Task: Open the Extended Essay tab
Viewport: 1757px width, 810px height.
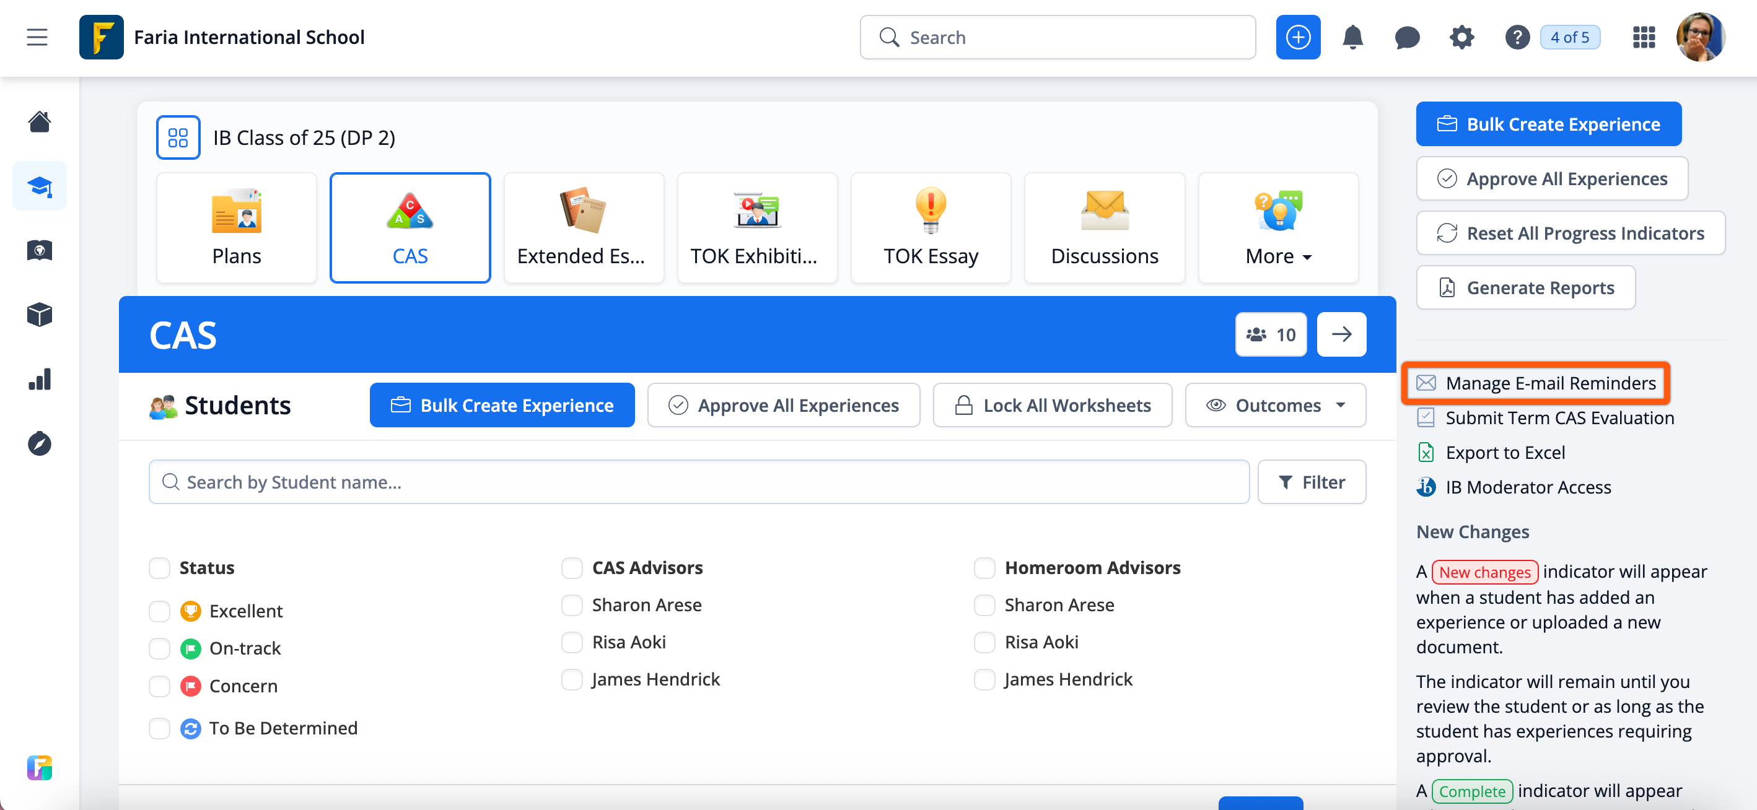Action: 583,227
